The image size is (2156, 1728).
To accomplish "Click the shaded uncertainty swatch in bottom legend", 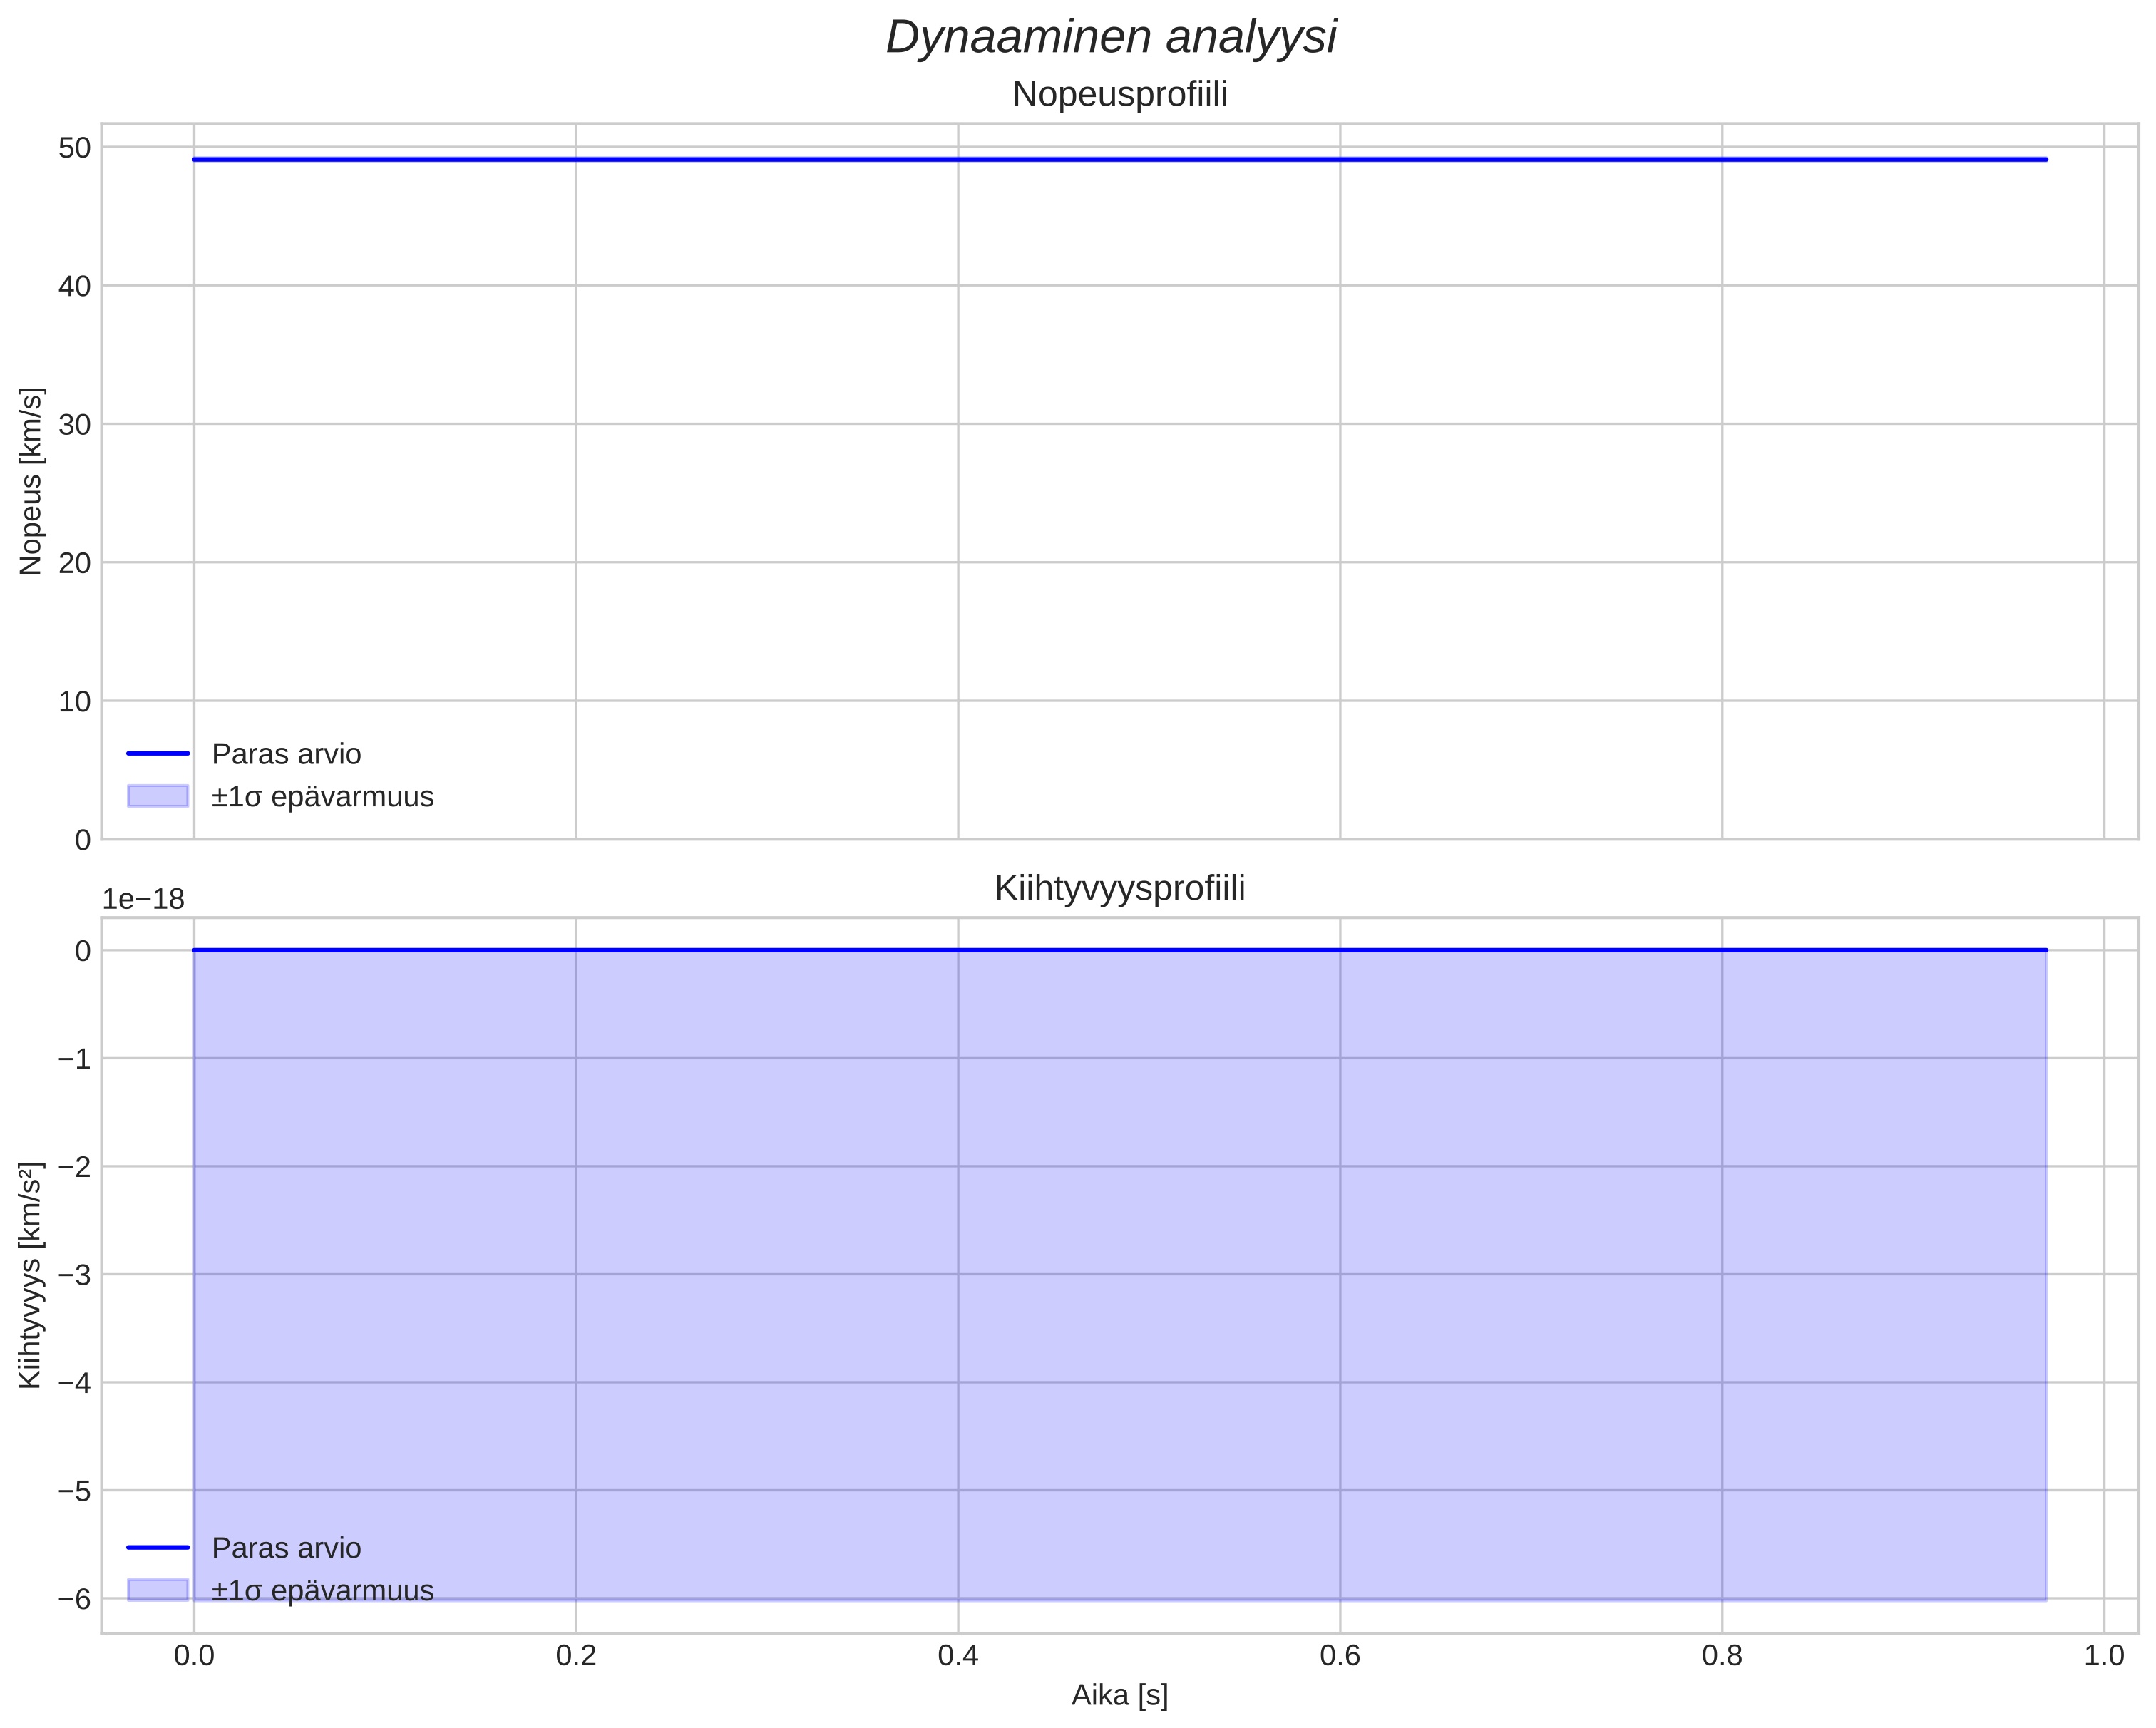I will 158,1590.
